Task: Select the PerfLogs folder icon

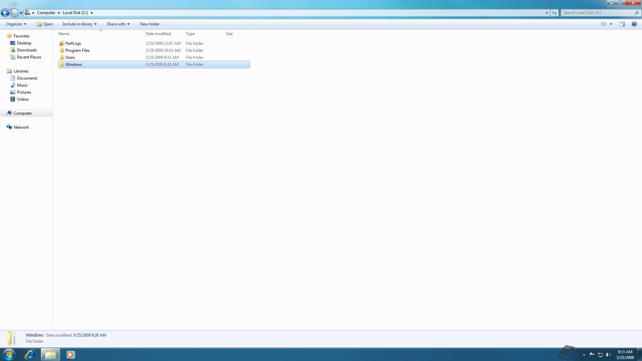Action: pyautogui.click(x=62, y=43)
